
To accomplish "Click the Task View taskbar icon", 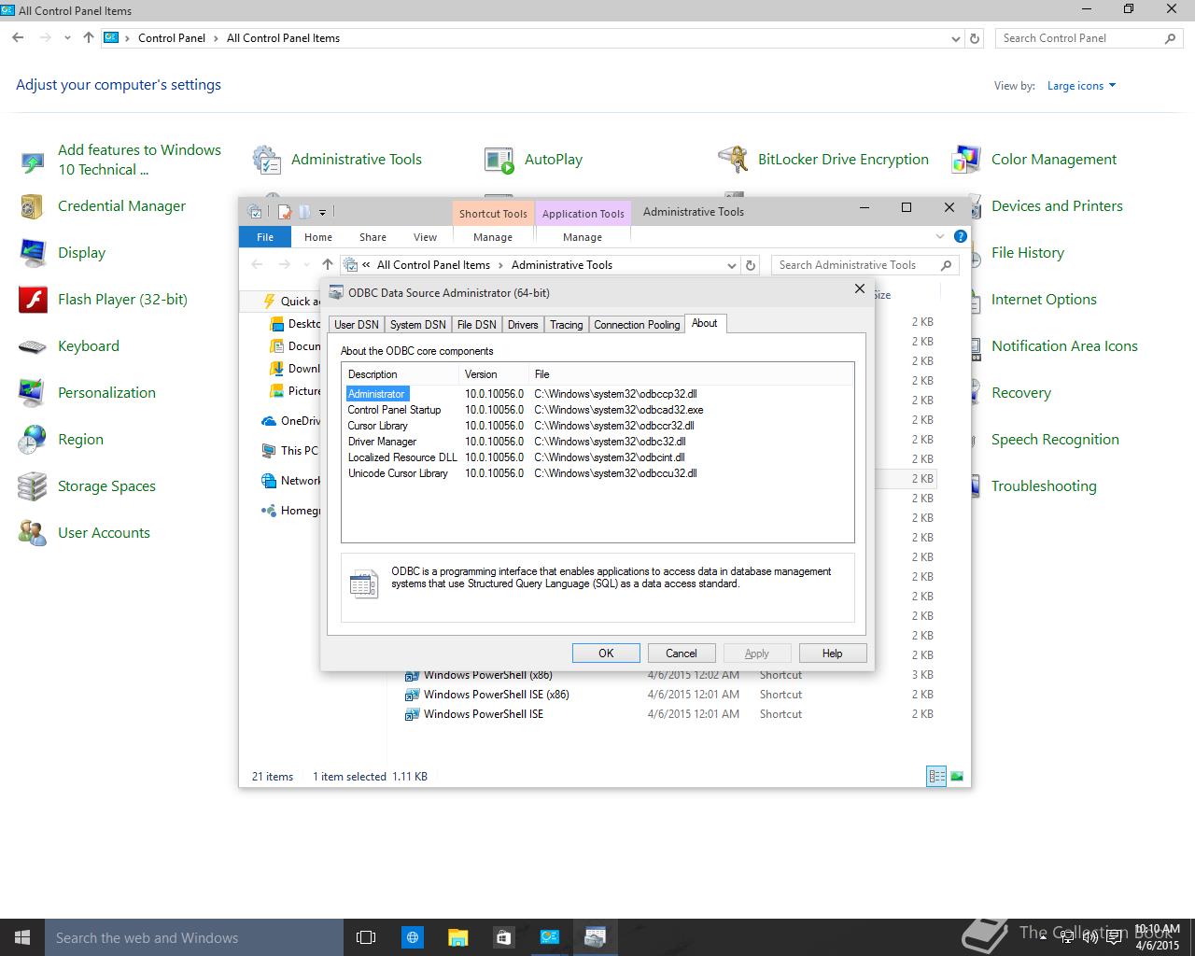I will [x=366, y=937].
